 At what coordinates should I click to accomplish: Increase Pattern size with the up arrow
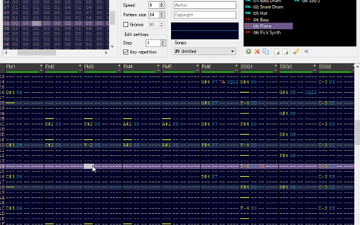click(x=162, y=13)
